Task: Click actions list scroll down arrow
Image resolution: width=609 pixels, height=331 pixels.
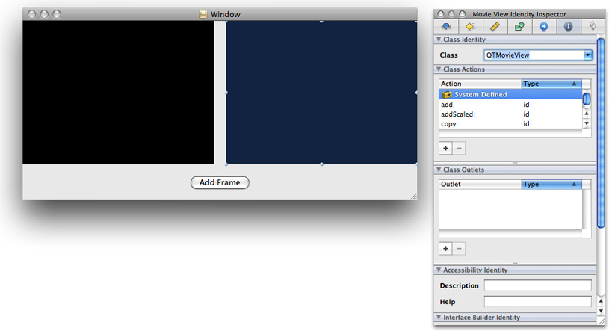Action: pyautogui.click(x=587, y=123)
